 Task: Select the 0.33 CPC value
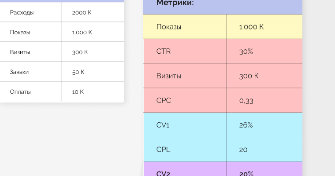(246, 100)
